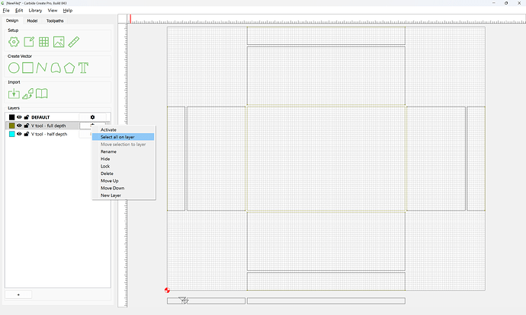Viewport: 526px width, 315px height.
Task: Open the Edit menu
Action: click(19, 11)
